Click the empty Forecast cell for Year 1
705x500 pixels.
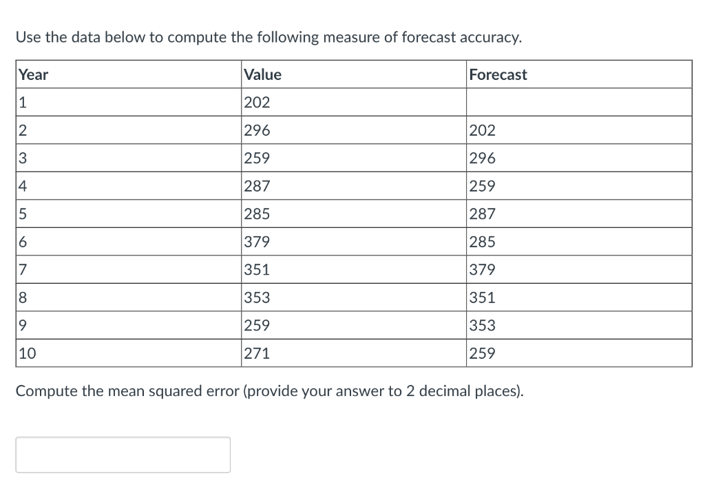click(x=578, y=102)
